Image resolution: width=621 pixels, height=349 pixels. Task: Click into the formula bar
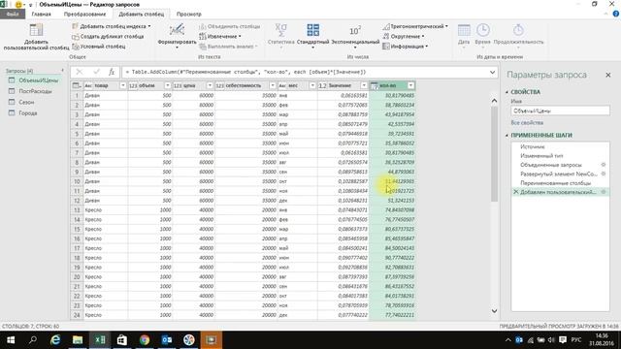[305, 73]
